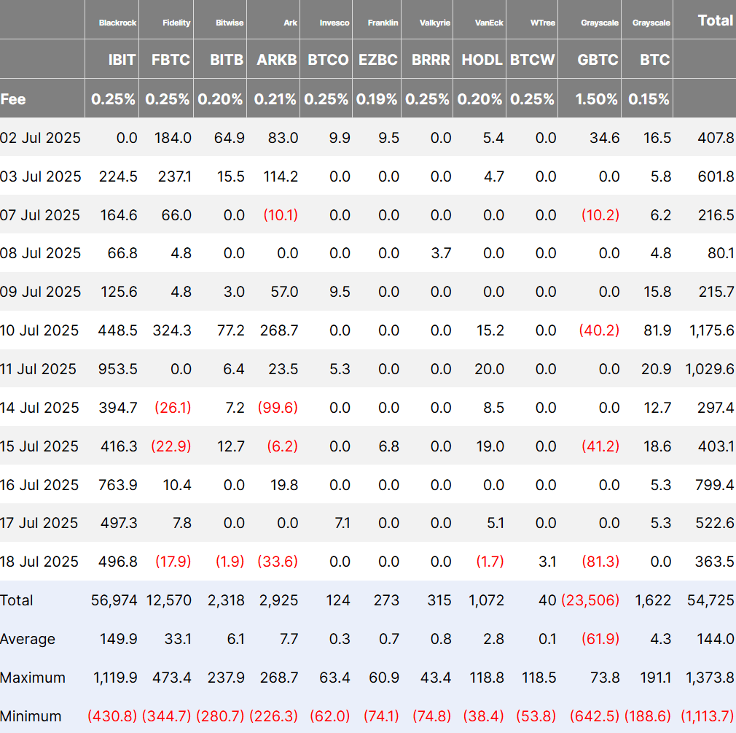This screenshot has width=736, height=733.
Task: Click the Blackrock issuer label
Action: click(117, 23)
